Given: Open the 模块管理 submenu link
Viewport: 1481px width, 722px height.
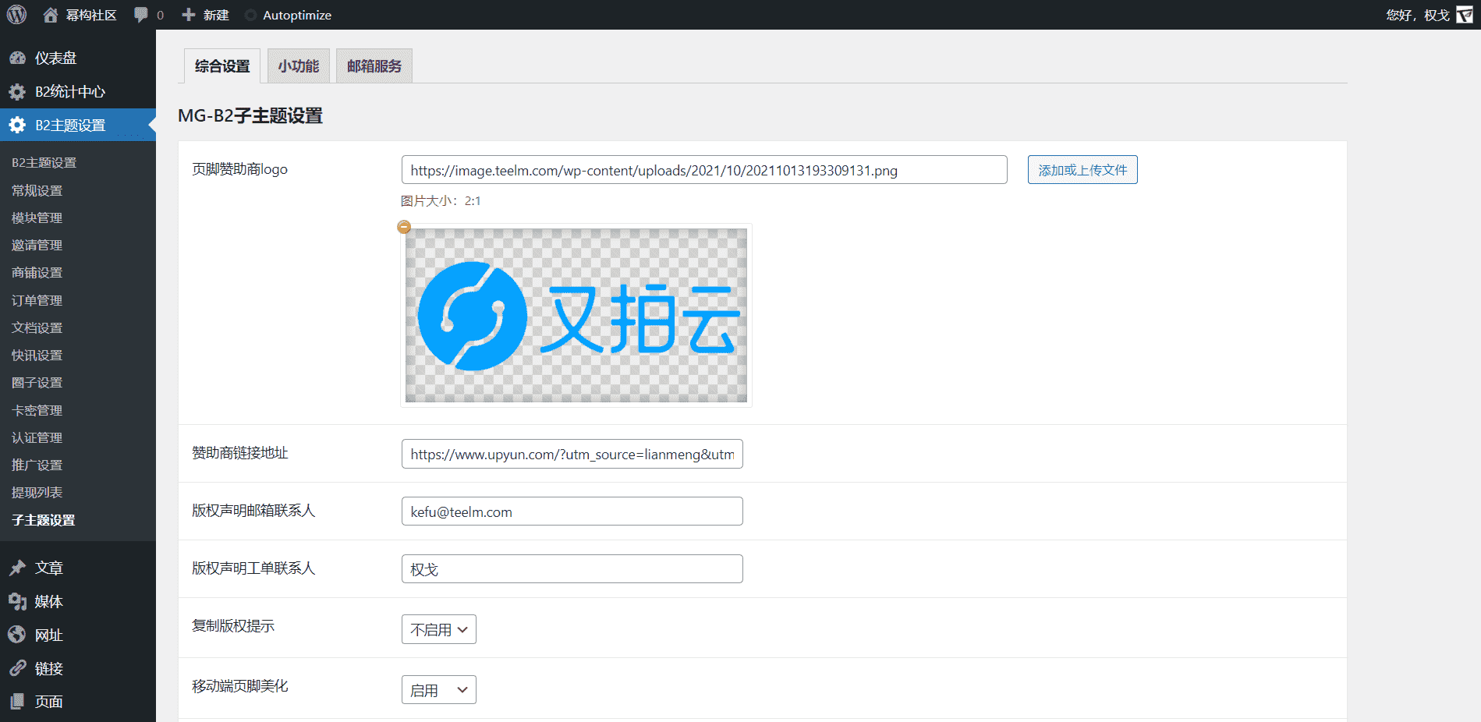Looking at the screenshot, I should [37, 218].
